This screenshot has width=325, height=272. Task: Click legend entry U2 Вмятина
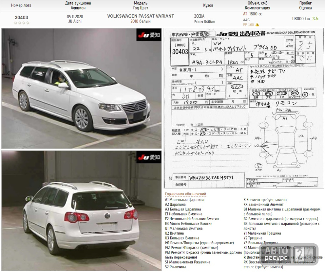point(174,233)
